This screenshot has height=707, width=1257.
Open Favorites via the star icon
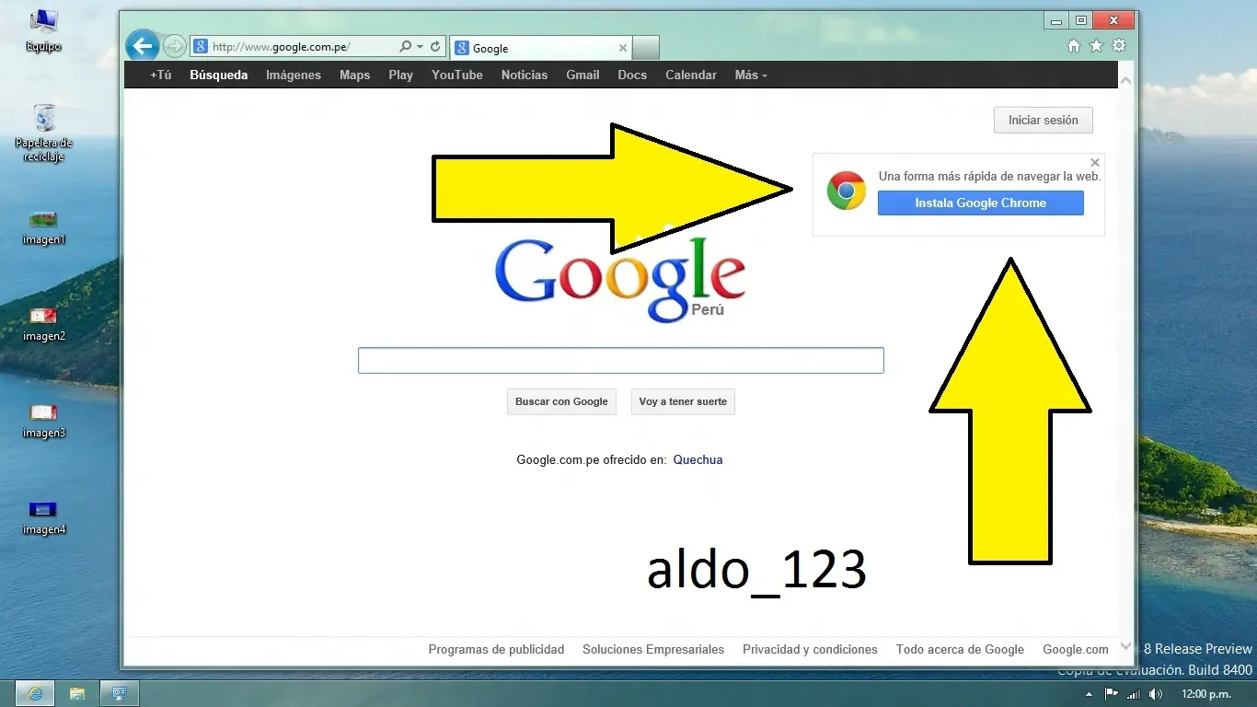pos(1096,46)
